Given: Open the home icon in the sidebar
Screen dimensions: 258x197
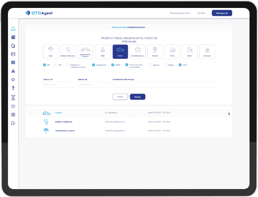Looking at the screenshot, I should point(13,29).
